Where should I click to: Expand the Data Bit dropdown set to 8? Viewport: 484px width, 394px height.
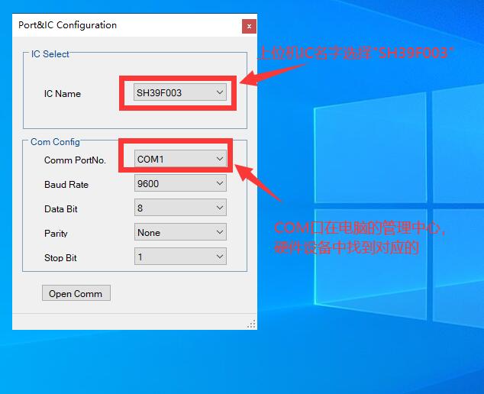point(180,208)
